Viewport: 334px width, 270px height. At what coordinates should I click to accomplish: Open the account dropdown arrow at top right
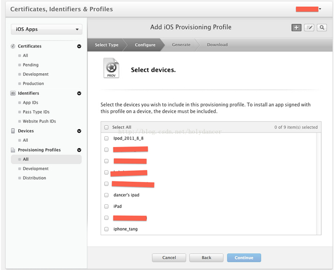(x=320, y=9)
